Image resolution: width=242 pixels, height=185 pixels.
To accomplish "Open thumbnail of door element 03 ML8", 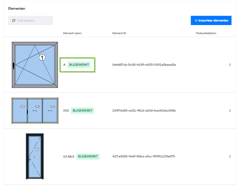I will (35, 157).
